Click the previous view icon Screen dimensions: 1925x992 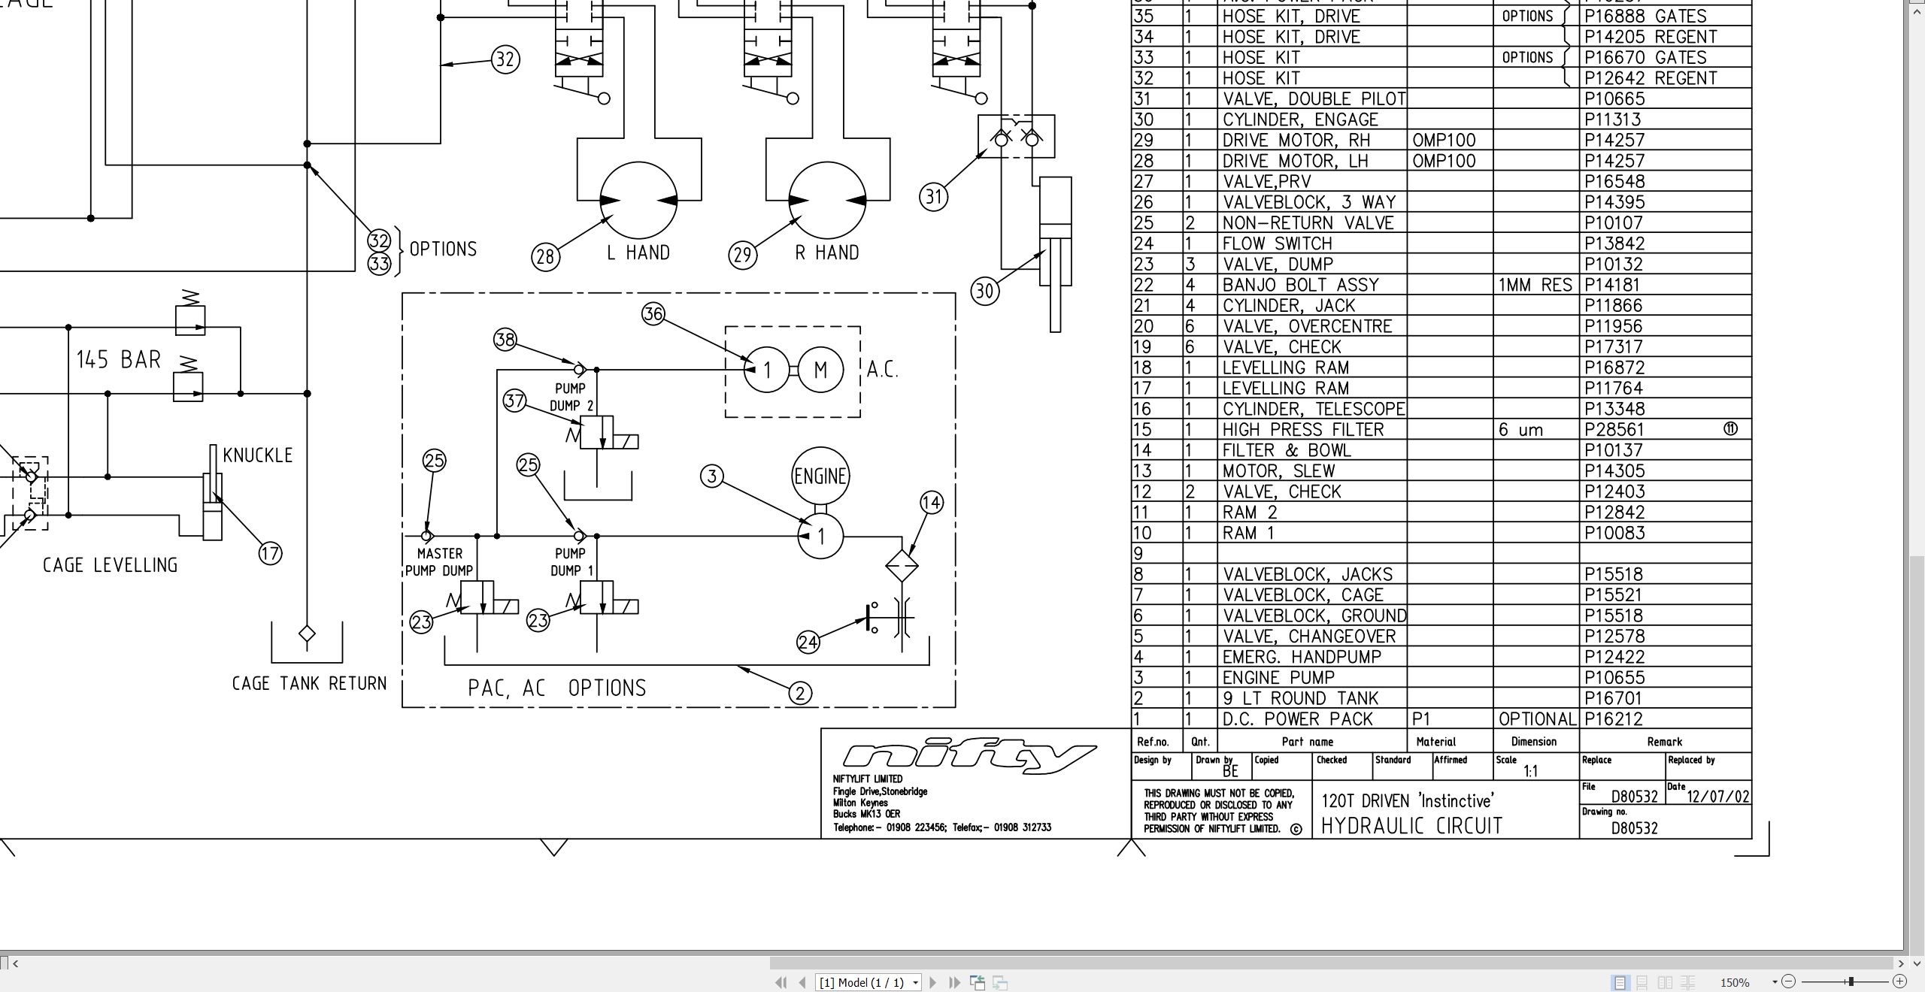978,982
